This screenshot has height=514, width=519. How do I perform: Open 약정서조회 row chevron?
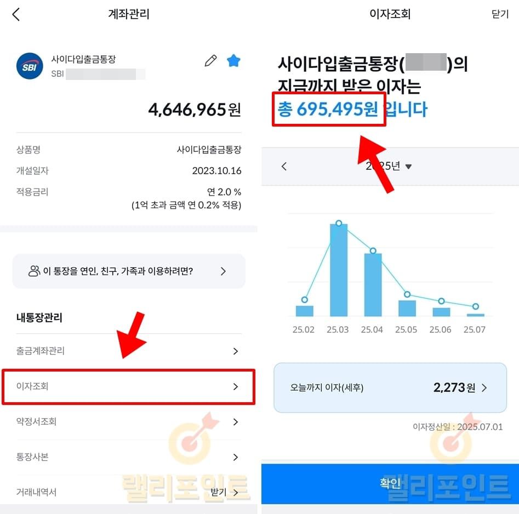(235, 421)
